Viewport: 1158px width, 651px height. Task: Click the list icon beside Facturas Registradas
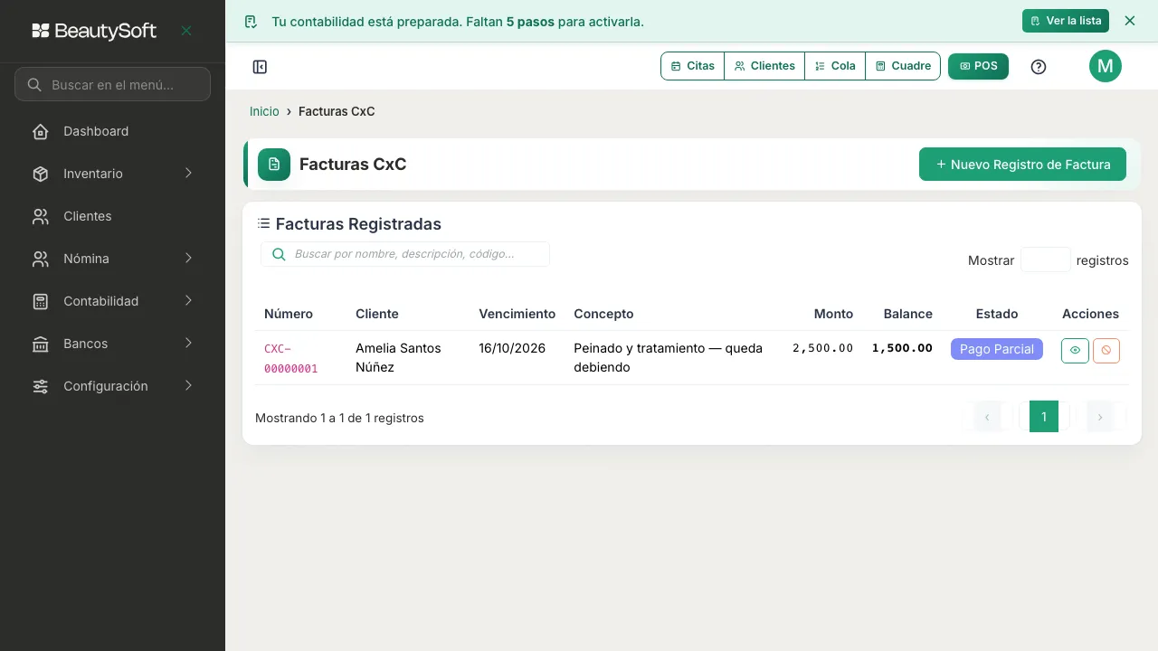coord(263,223)
